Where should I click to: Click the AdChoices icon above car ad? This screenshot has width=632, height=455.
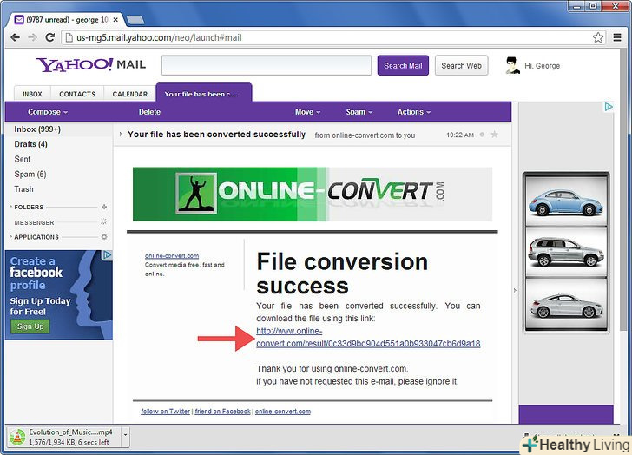pos(609,107)
